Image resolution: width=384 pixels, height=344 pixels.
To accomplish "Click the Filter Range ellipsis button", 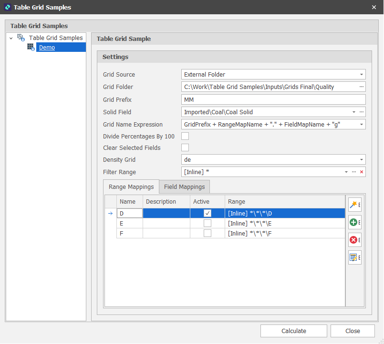I will [x=354, y=172].
